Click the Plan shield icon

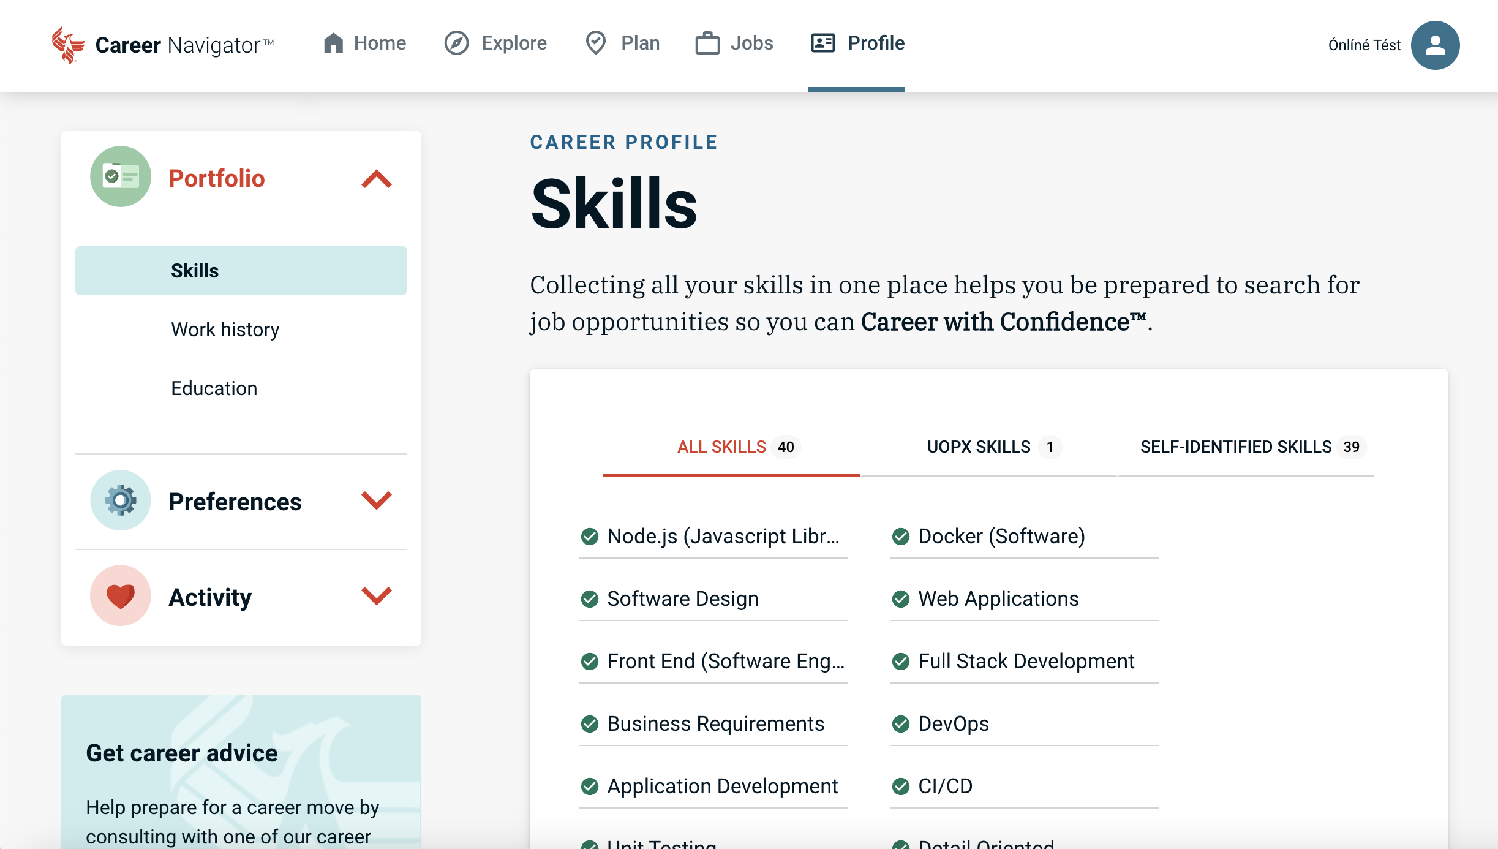pos(595,43)
